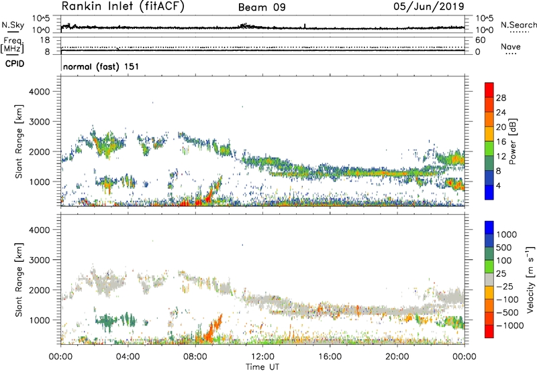
Task: Click the '12:00' time axis label
Action: (x=262, y=357)
